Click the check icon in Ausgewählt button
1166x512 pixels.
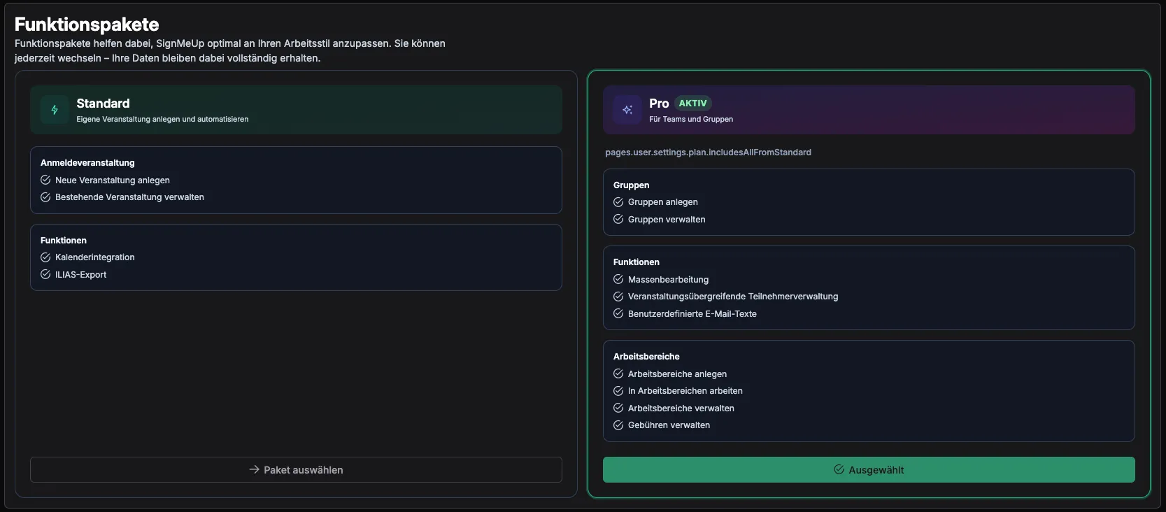pyautogui.click(x=839, y=469)
